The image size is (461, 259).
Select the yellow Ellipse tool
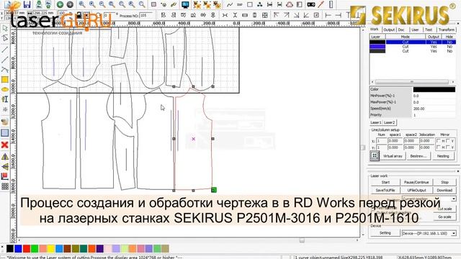tap(5, 89)
